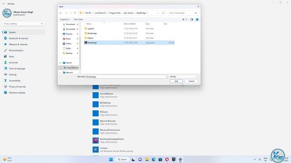Open Opera browser from taskbar
The image size is (291, 163).
click(167, 159)
